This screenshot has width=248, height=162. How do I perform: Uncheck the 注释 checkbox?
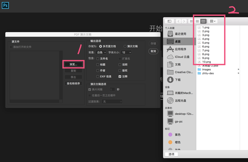(x=120, y=76)
